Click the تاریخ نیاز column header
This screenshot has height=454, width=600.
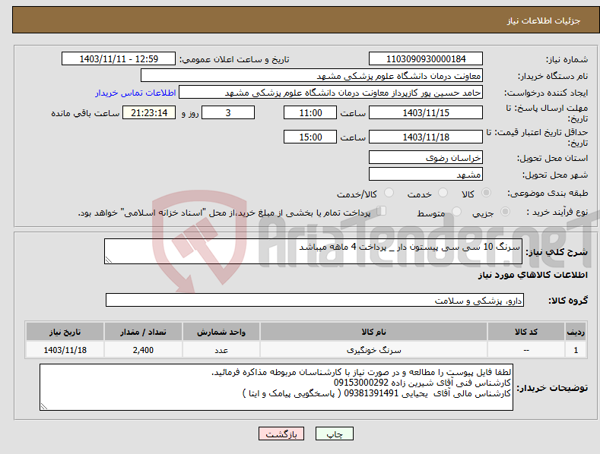click(x=65, y=332)
